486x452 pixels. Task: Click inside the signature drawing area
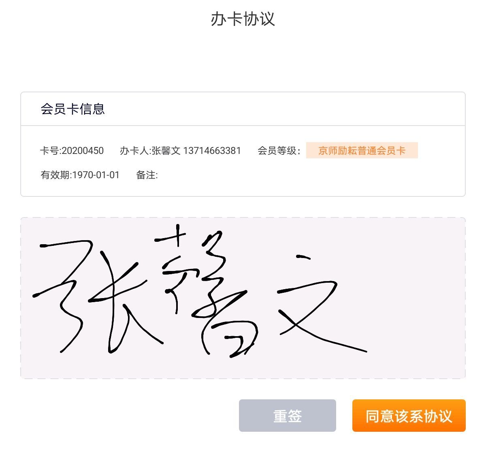pyautogui.click(x=243, y=298)
